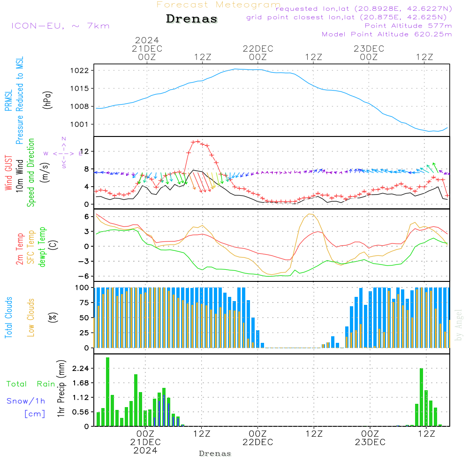469x469 pixels.
Task: Click the red 'Wind GUST' label
Action: (x=8, y=173)
